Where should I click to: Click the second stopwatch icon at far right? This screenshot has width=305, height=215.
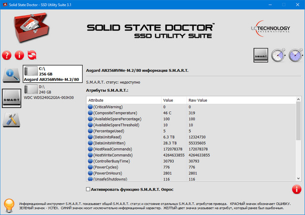295,56
